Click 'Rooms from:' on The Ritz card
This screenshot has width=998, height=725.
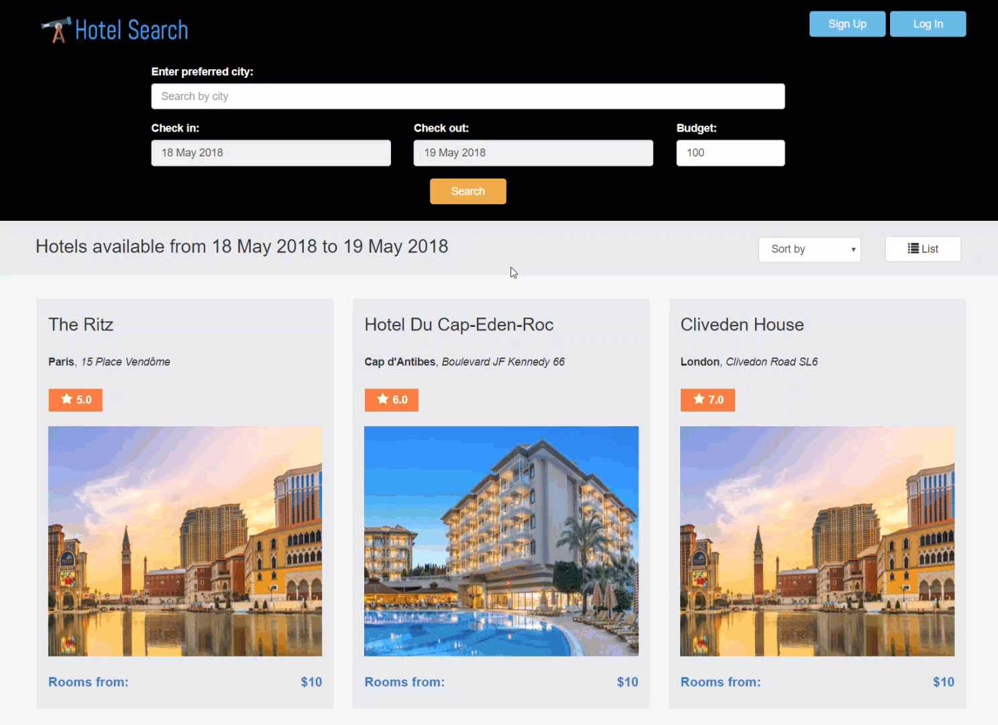click(89, 682)
